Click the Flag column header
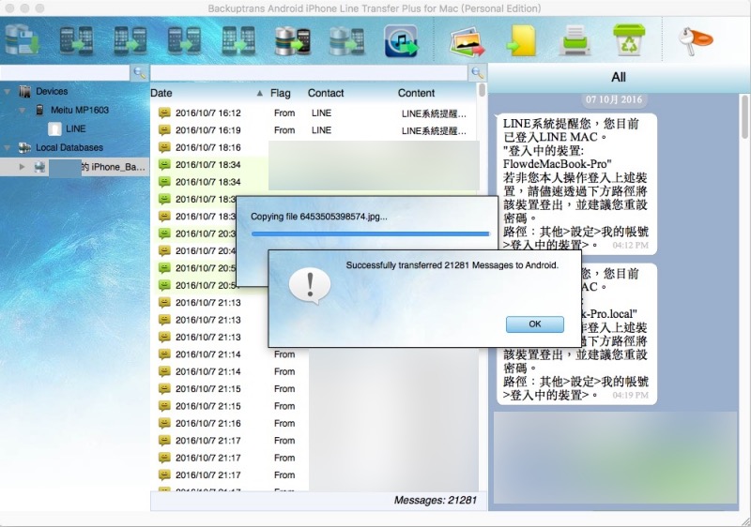Image resolution: width=751 pixels, height=527 pixels. point(280,93)
